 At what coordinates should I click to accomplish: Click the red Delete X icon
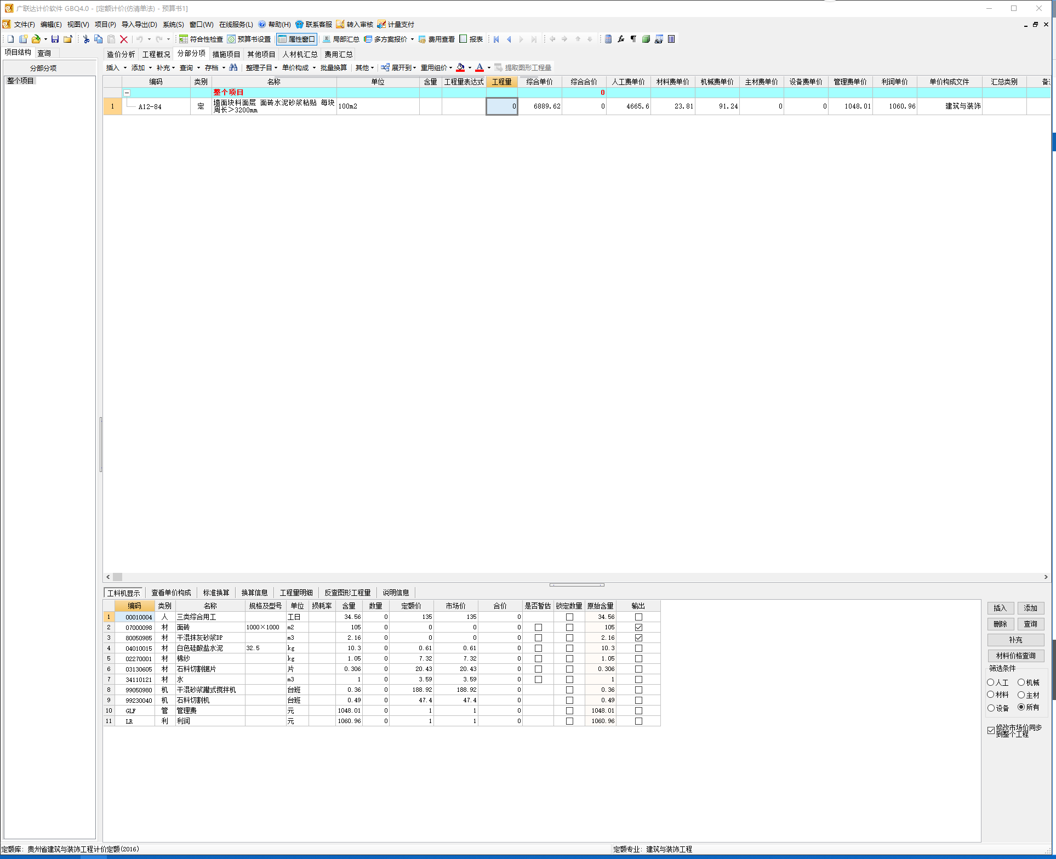[124, 39]
